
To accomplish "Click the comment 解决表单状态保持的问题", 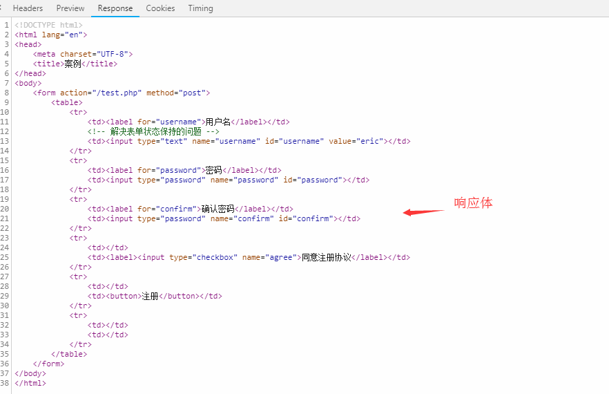I will tap(153, 131).
